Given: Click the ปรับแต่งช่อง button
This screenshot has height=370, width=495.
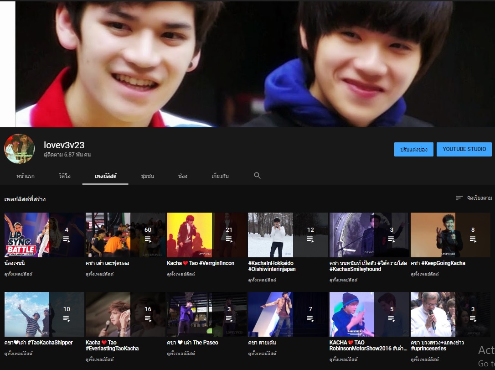Looking at the screenshot, I should point(414,149).
